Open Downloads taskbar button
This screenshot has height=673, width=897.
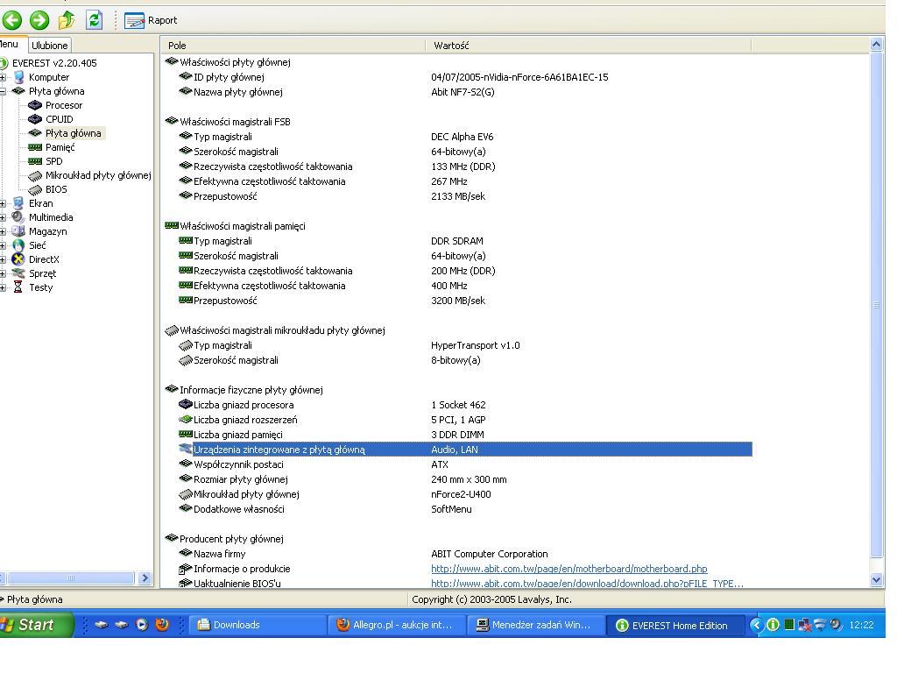click(257, 626)
